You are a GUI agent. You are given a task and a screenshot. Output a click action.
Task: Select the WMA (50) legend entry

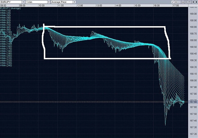(x=5, y=20)
